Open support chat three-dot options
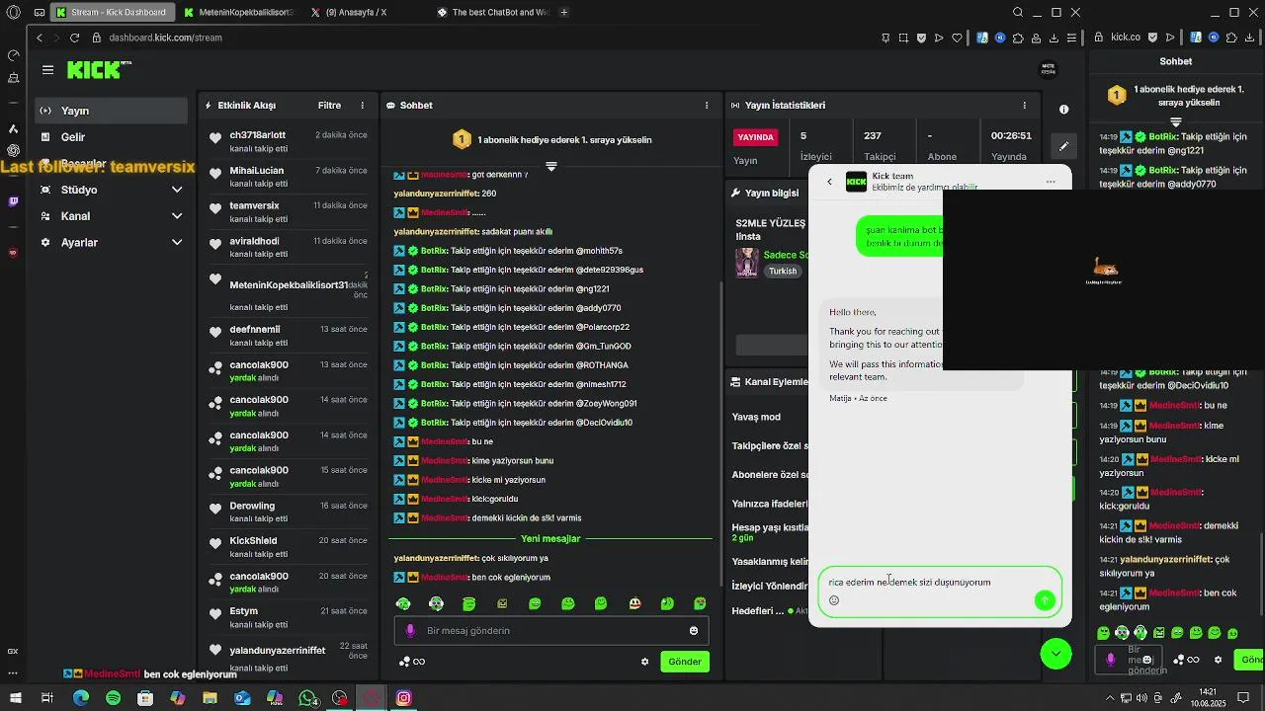 tap(1051, 182)
